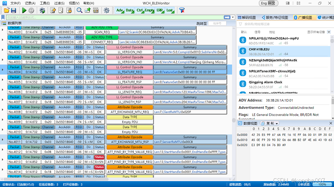Stop capturing with the gray stop icon
334x187 pixels.
pos(31,10)
